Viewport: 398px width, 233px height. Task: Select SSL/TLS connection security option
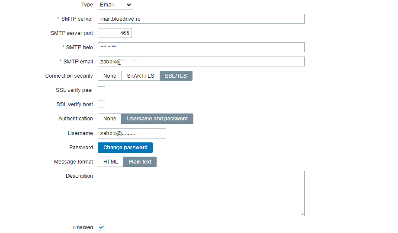176,76
